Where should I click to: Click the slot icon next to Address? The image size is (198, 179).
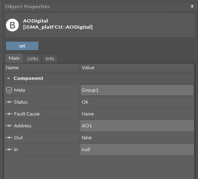pos(9,126)
